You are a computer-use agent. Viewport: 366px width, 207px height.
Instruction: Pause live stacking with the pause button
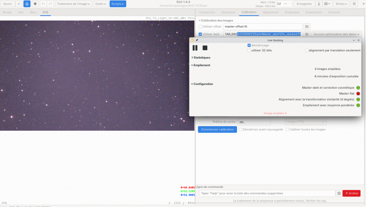195,48
